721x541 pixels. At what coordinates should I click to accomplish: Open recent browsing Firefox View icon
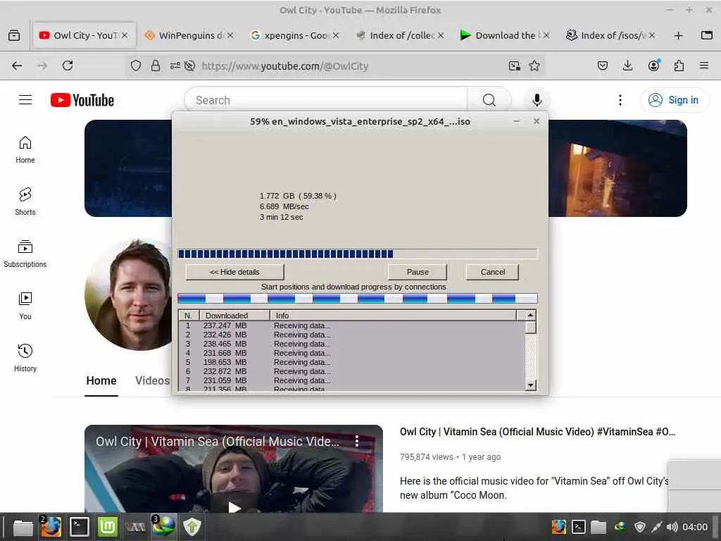(x=14, y=35)
